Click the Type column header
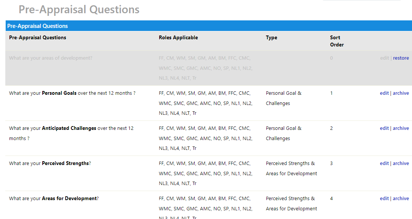This screenshot has height=219, width=412. click(271, 38)
